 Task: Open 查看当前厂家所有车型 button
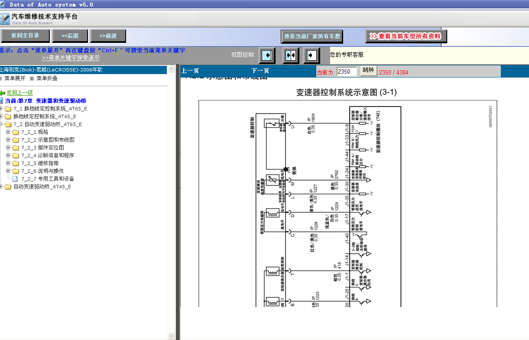coord(312,37)
